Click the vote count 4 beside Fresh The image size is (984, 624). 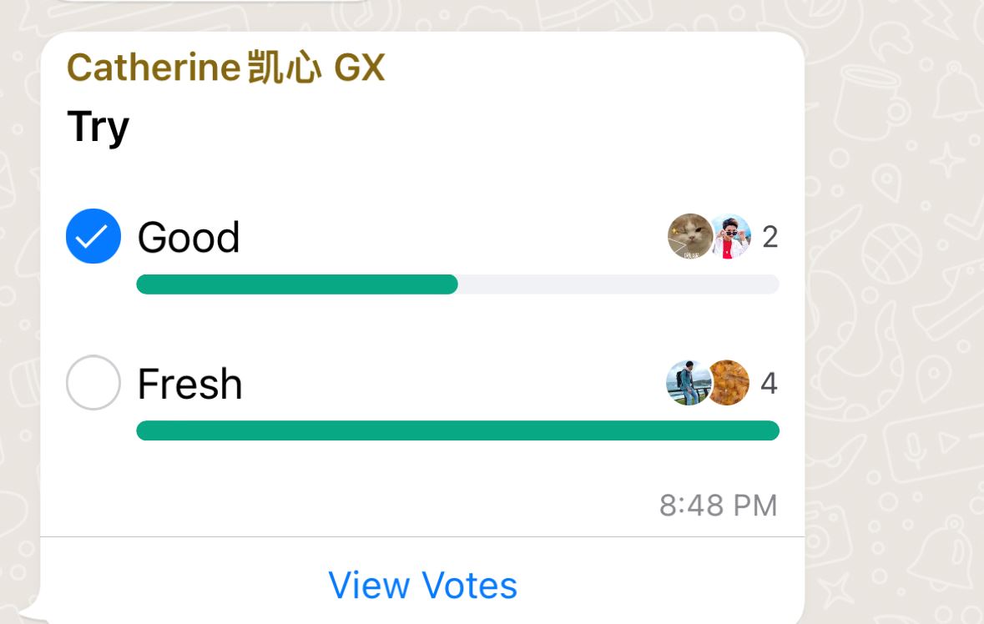coord(770,384)
